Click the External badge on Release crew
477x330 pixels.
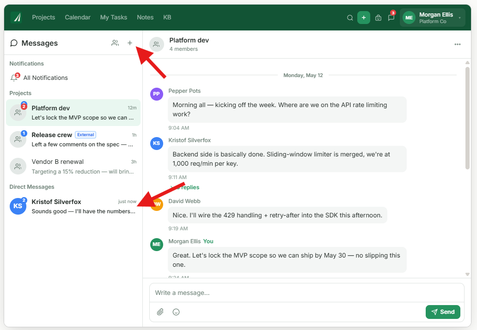pyautogui.click(x=86, y=135)
